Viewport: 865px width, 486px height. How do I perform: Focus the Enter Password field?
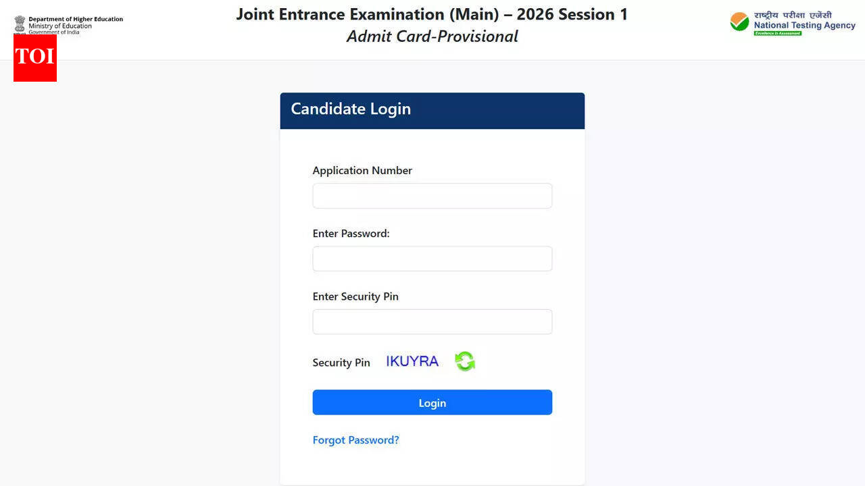(x=432, y=259)
